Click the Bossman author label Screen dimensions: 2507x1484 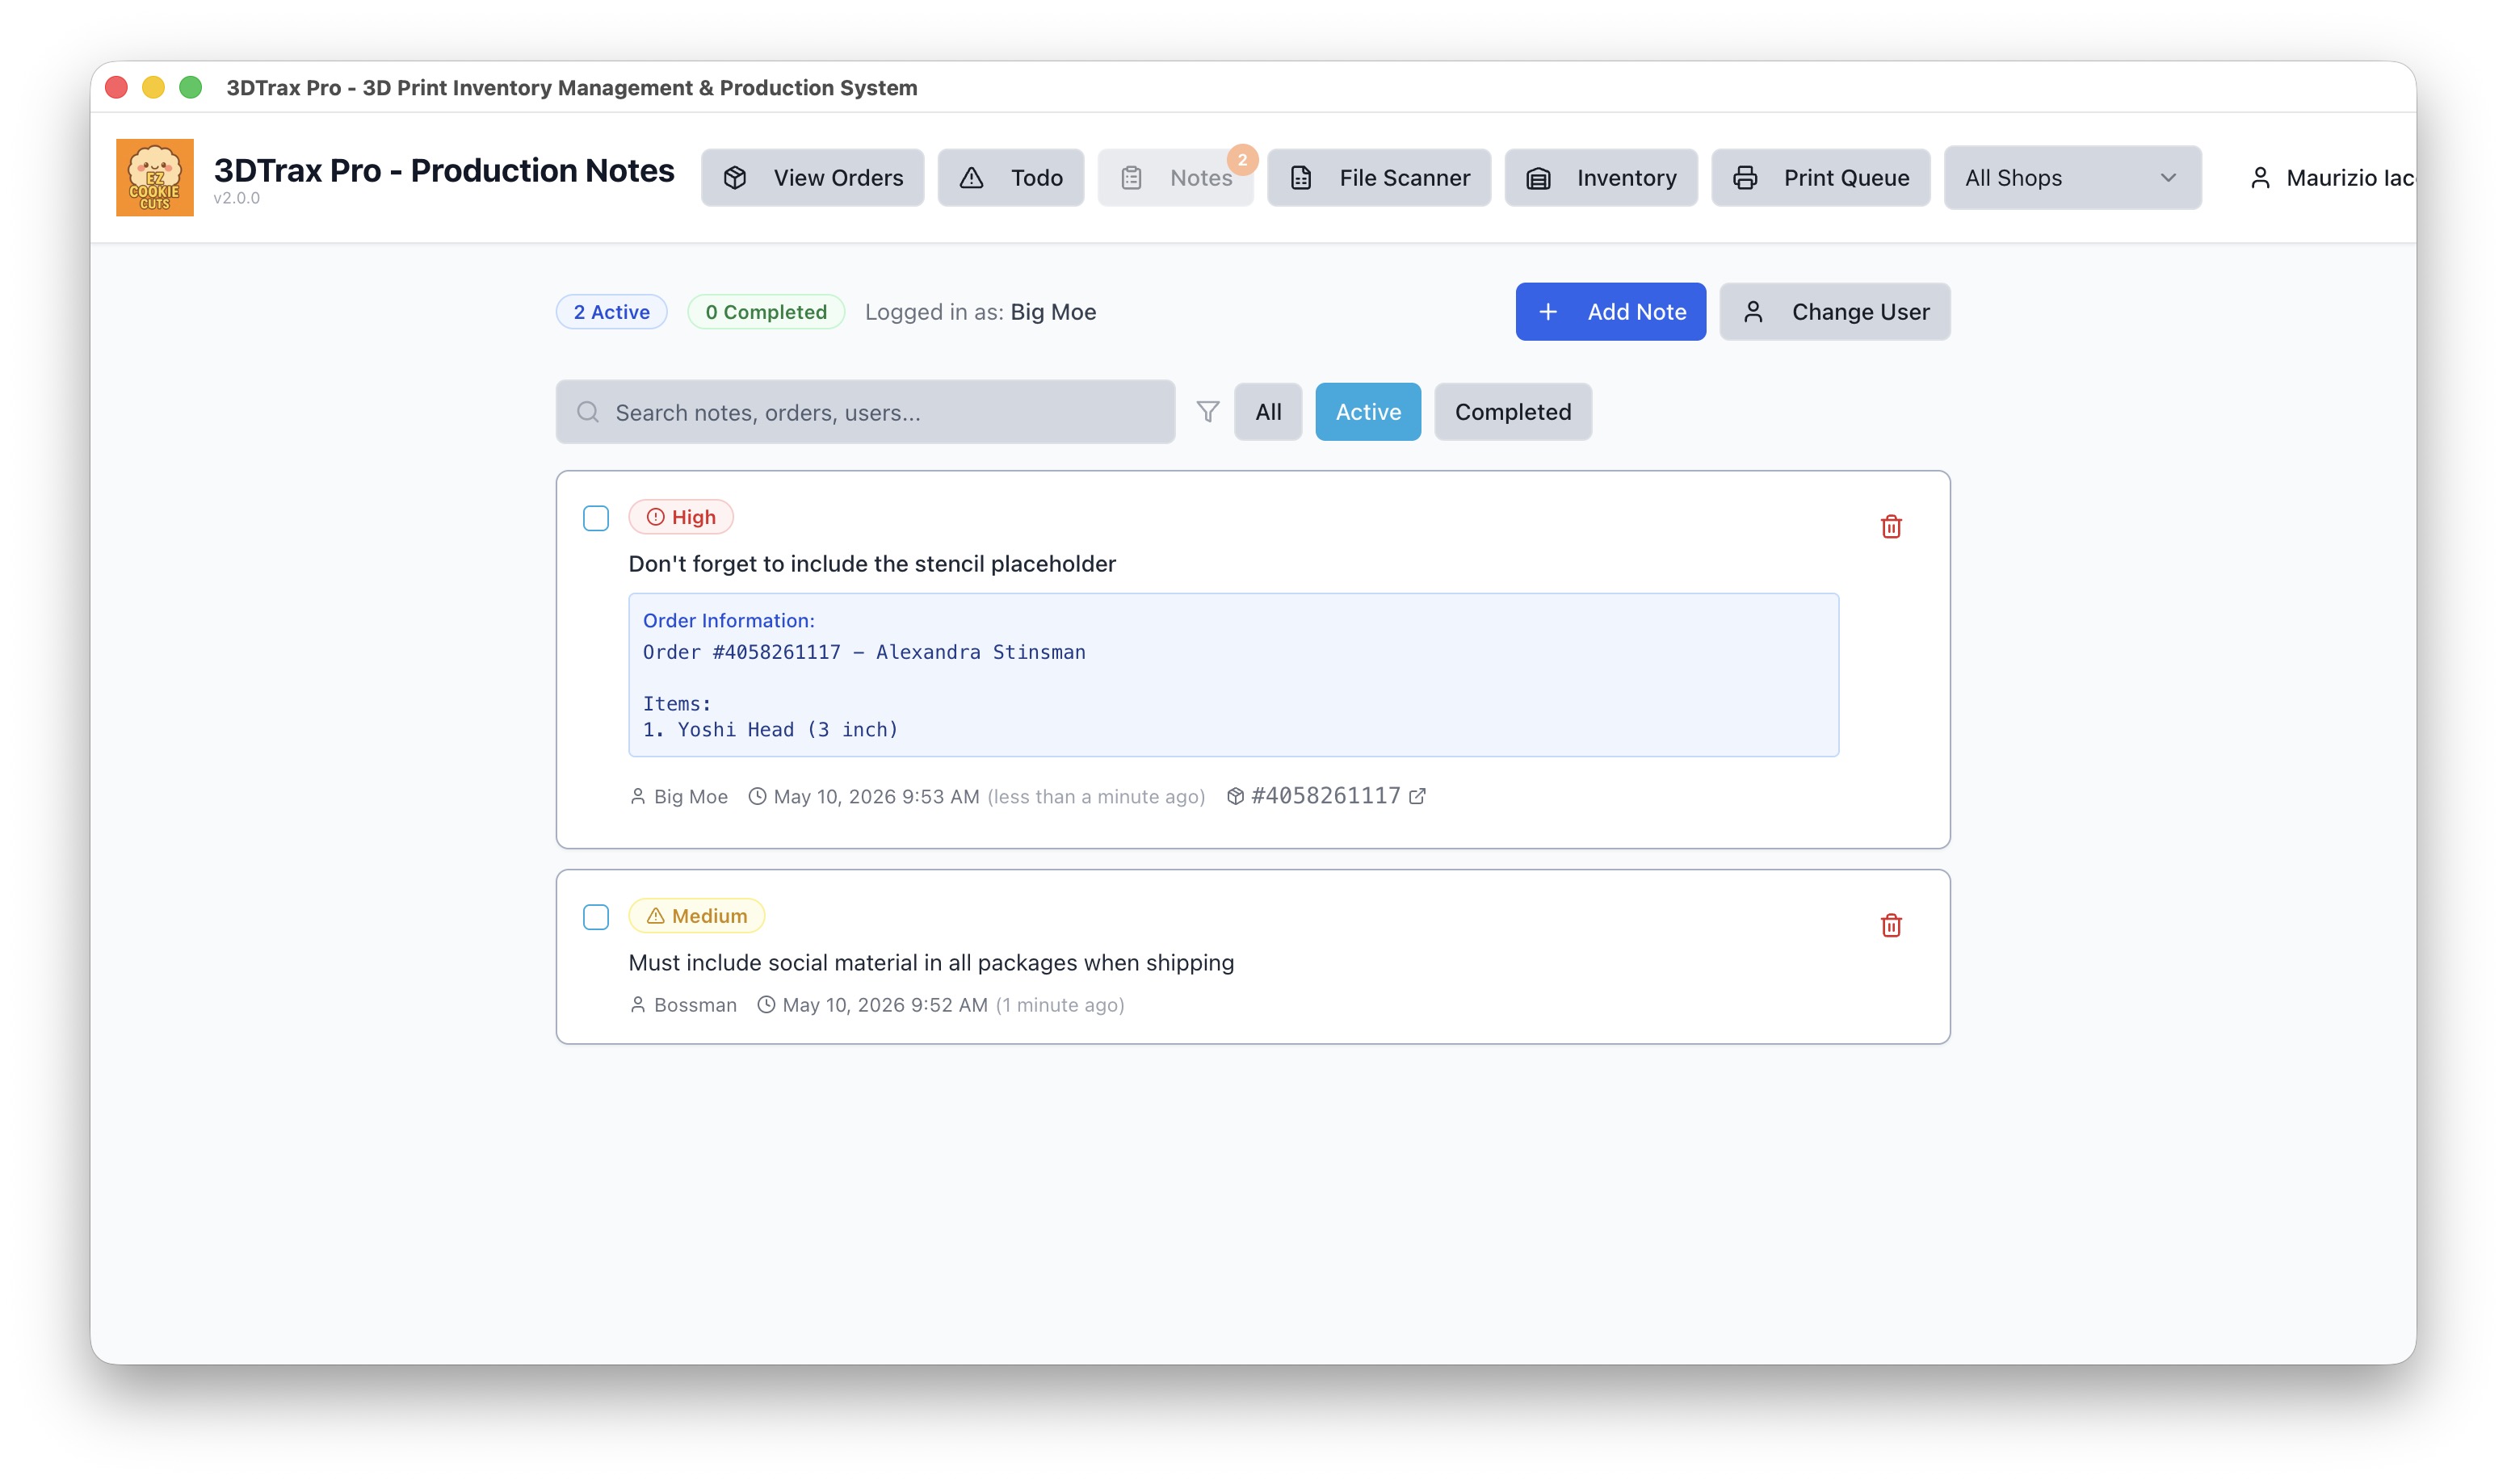click(x=695, y=1005)
